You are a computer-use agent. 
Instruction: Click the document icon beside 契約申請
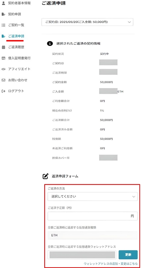coord(3,14)
